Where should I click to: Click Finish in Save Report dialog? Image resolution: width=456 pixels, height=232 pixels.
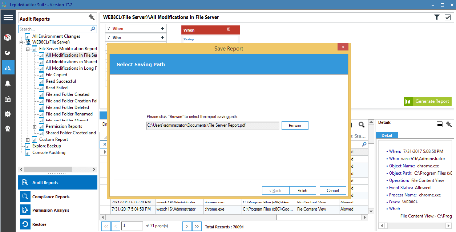click(x=302, y=191)
